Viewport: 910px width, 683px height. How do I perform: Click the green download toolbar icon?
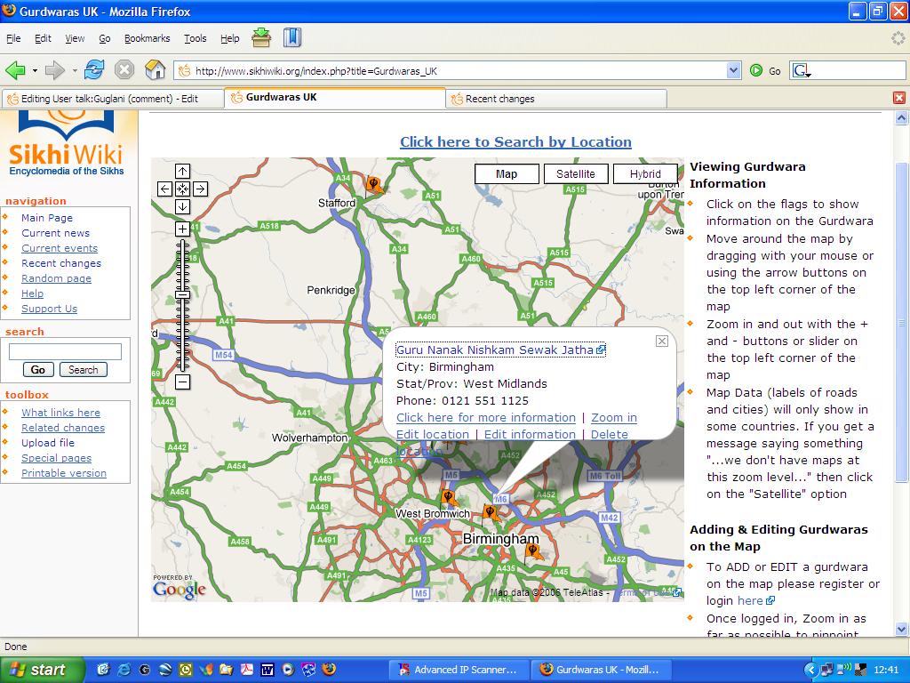(x=261, y=37)
